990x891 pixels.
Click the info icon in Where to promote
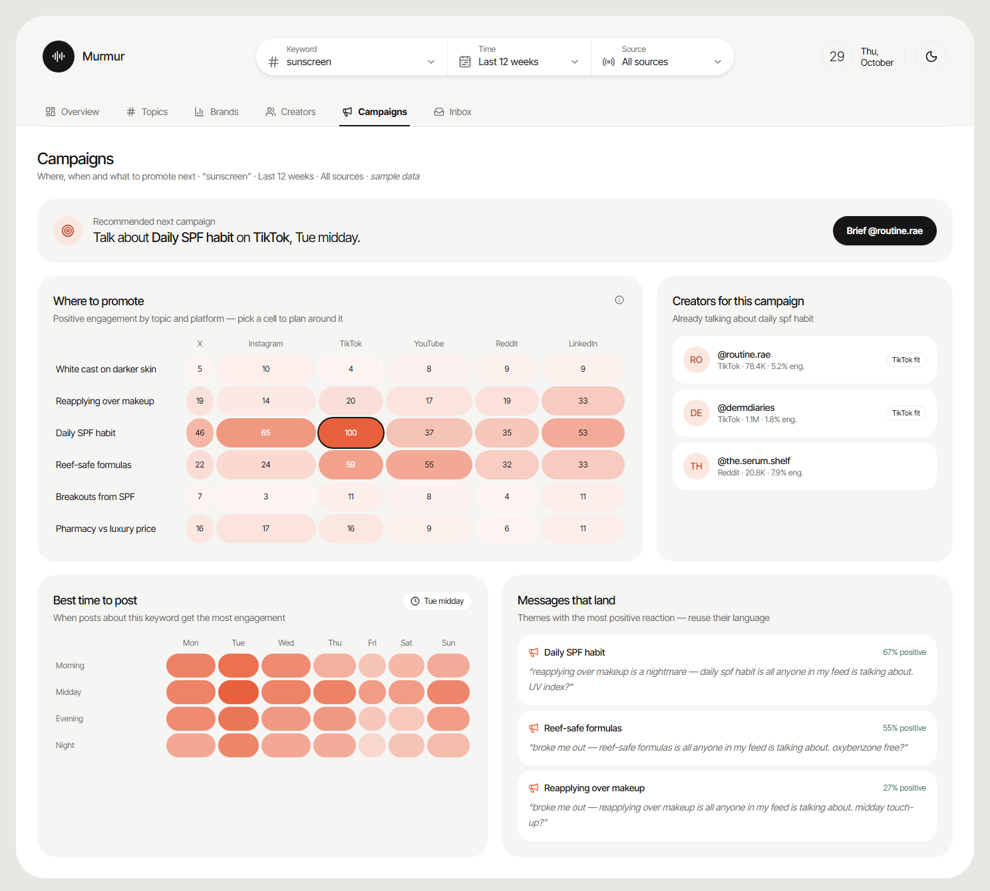click(619, 300)
